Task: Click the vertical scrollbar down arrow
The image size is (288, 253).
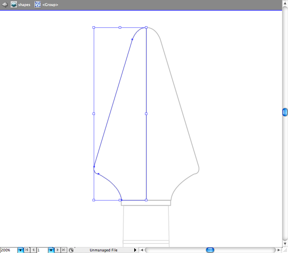Action: tap(285, 243)
